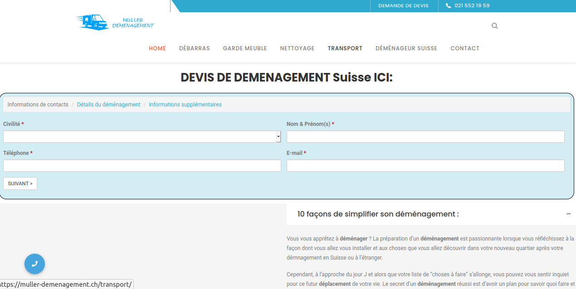Click into the E-mail input field

coord(425,166)
